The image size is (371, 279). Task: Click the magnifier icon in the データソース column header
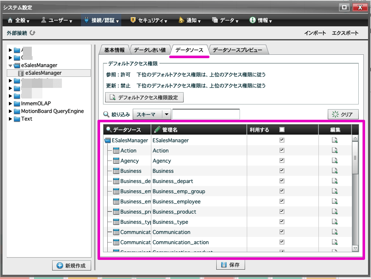pos(109,130)
